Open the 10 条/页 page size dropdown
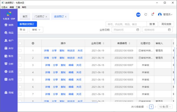This screenshot has width=177, height=112. point(165,107)
